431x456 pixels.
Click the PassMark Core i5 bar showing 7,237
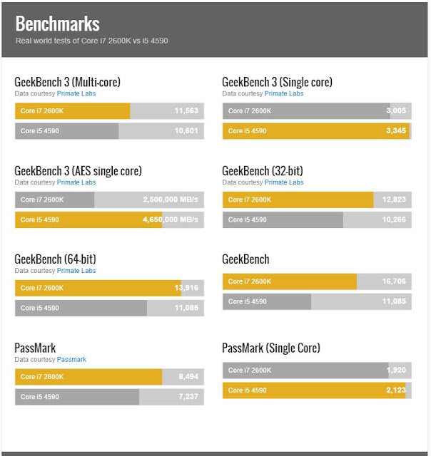point(109,397)
